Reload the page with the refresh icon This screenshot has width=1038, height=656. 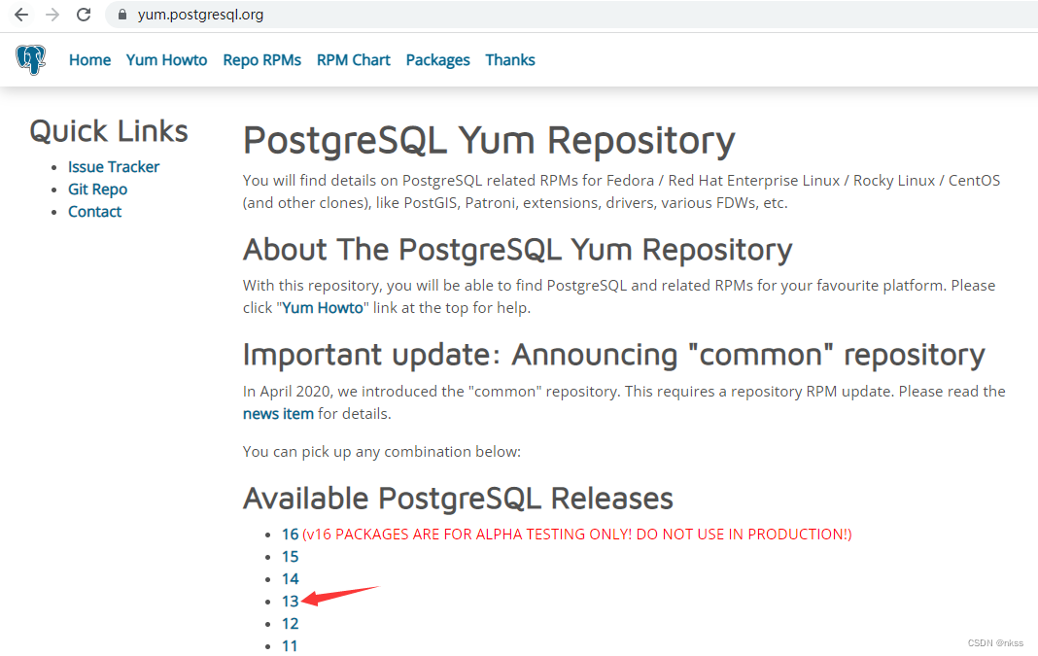(x=84, y=15)
